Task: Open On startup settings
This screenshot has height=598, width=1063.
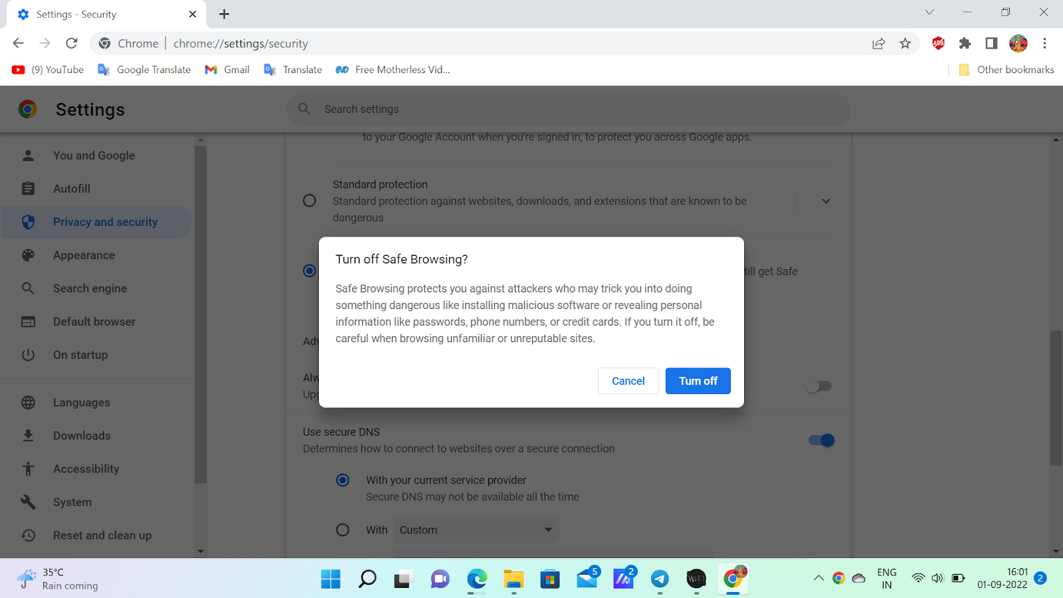Action: 96,355
